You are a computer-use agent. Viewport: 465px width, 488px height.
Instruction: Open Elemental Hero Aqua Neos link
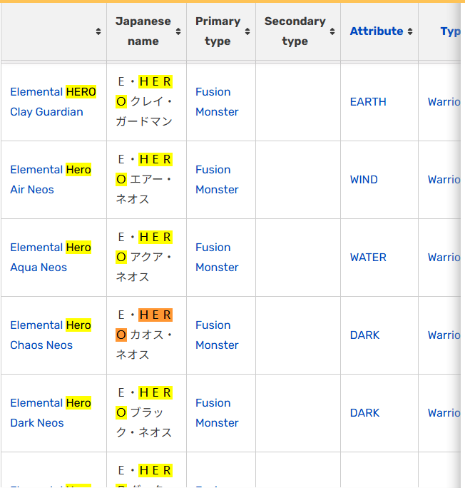tap(51, 258)
